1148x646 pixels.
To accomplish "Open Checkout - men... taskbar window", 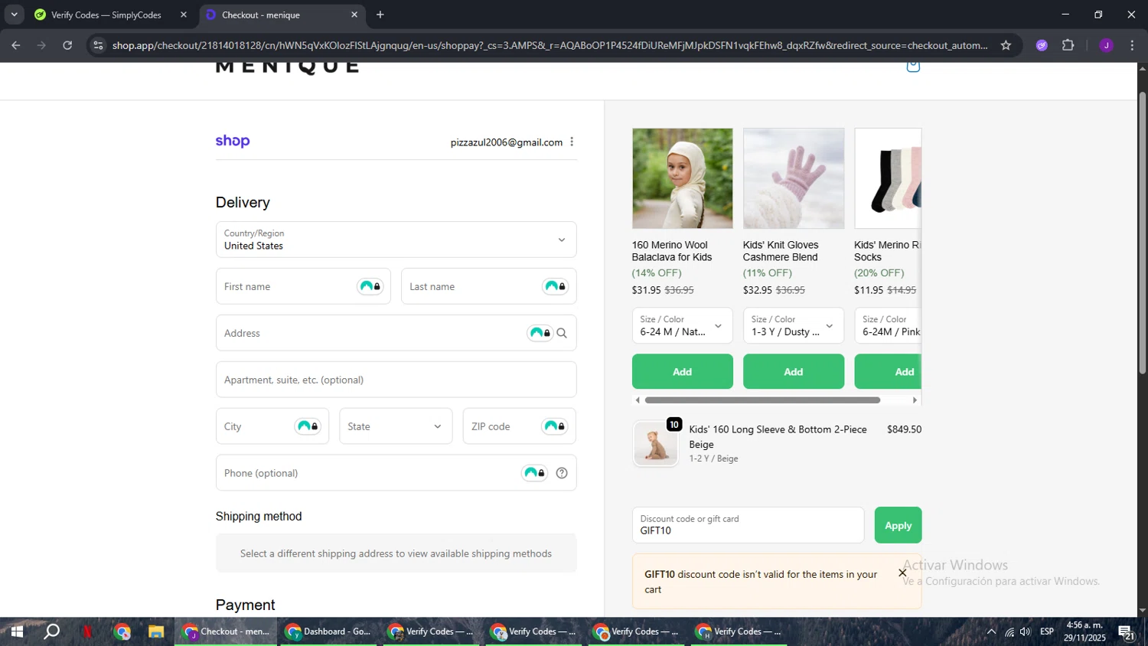I will tap(226, 631).
